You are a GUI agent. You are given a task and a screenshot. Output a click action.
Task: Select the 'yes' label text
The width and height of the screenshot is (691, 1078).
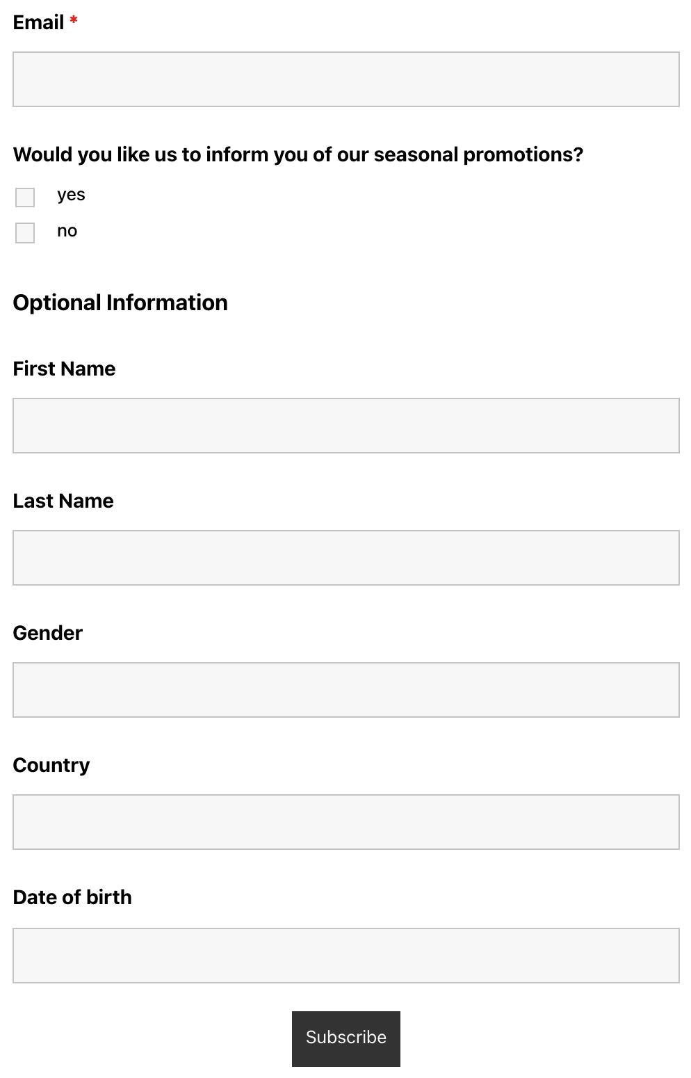click(x=71, y=195)
